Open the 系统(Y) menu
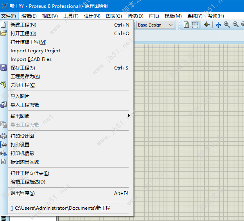This screenshot has height=221, width=244. (195, 16)
